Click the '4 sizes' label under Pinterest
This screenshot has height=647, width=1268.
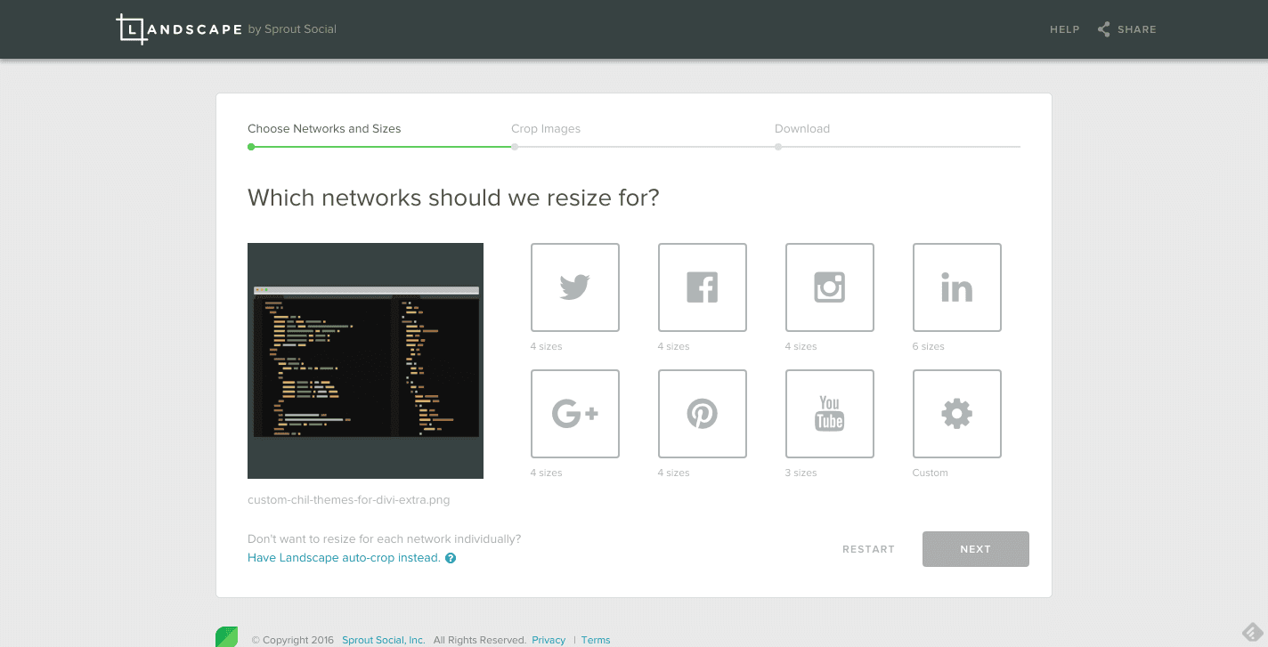pyautogui.click(x=674, y=473)
